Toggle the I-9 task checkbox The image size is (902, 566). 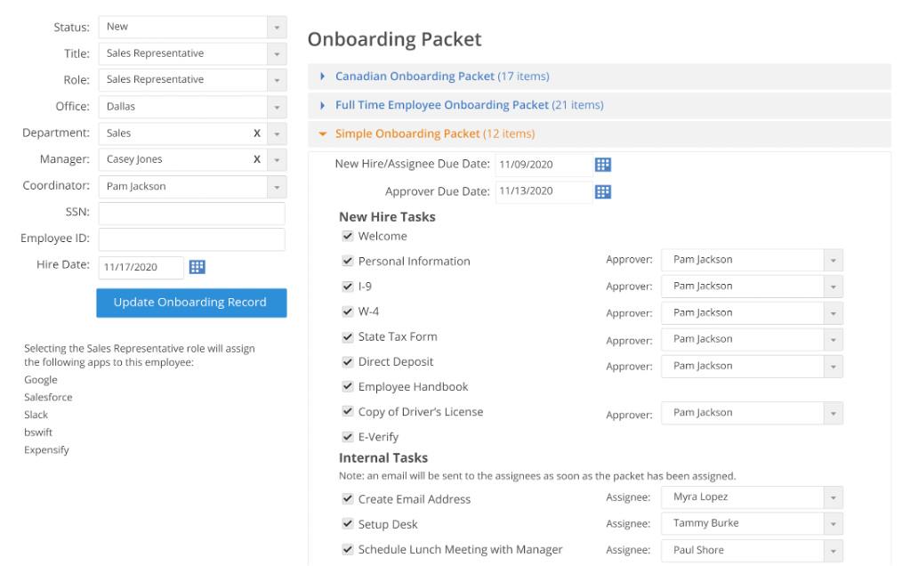347,287
